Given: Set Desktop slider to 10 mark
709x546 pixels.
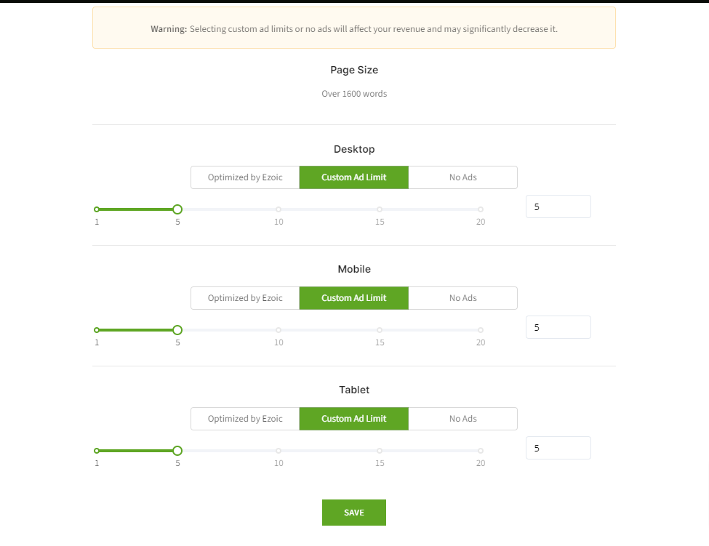Looking at the screenshot, I should pyautogui.click(x=279, y=209).
